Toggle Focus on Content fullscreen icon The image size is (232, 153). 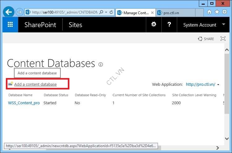[223, 39]
